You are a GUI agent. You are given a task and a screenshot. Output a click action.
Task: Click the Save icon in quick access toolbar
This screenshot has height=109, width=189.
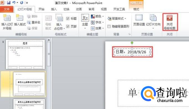tap(8, 2)
